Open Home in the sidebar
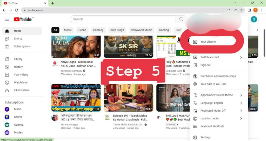The width and height of the screenshot is (266, 141). pos(22,31)
